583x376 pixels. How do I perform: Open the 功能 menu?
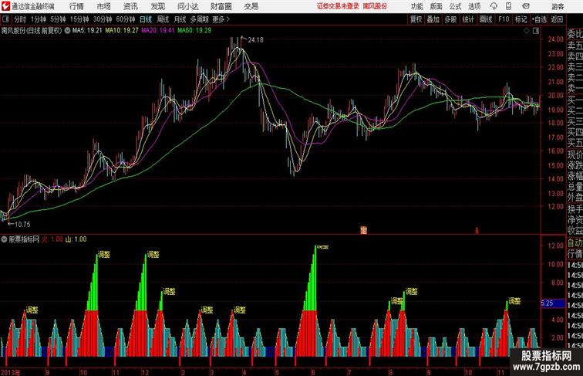point(417,6)
